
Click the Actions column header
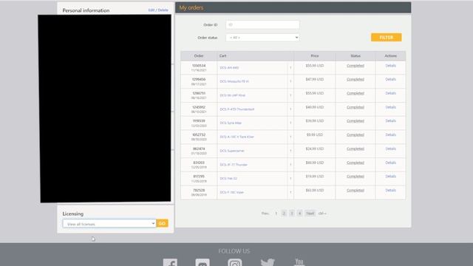coord(390,56)
